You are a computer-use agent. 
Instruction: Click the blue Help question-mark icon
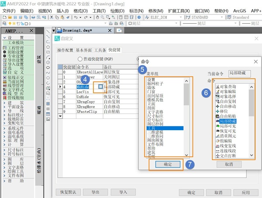pyautogui.click(x=139, y=17)
